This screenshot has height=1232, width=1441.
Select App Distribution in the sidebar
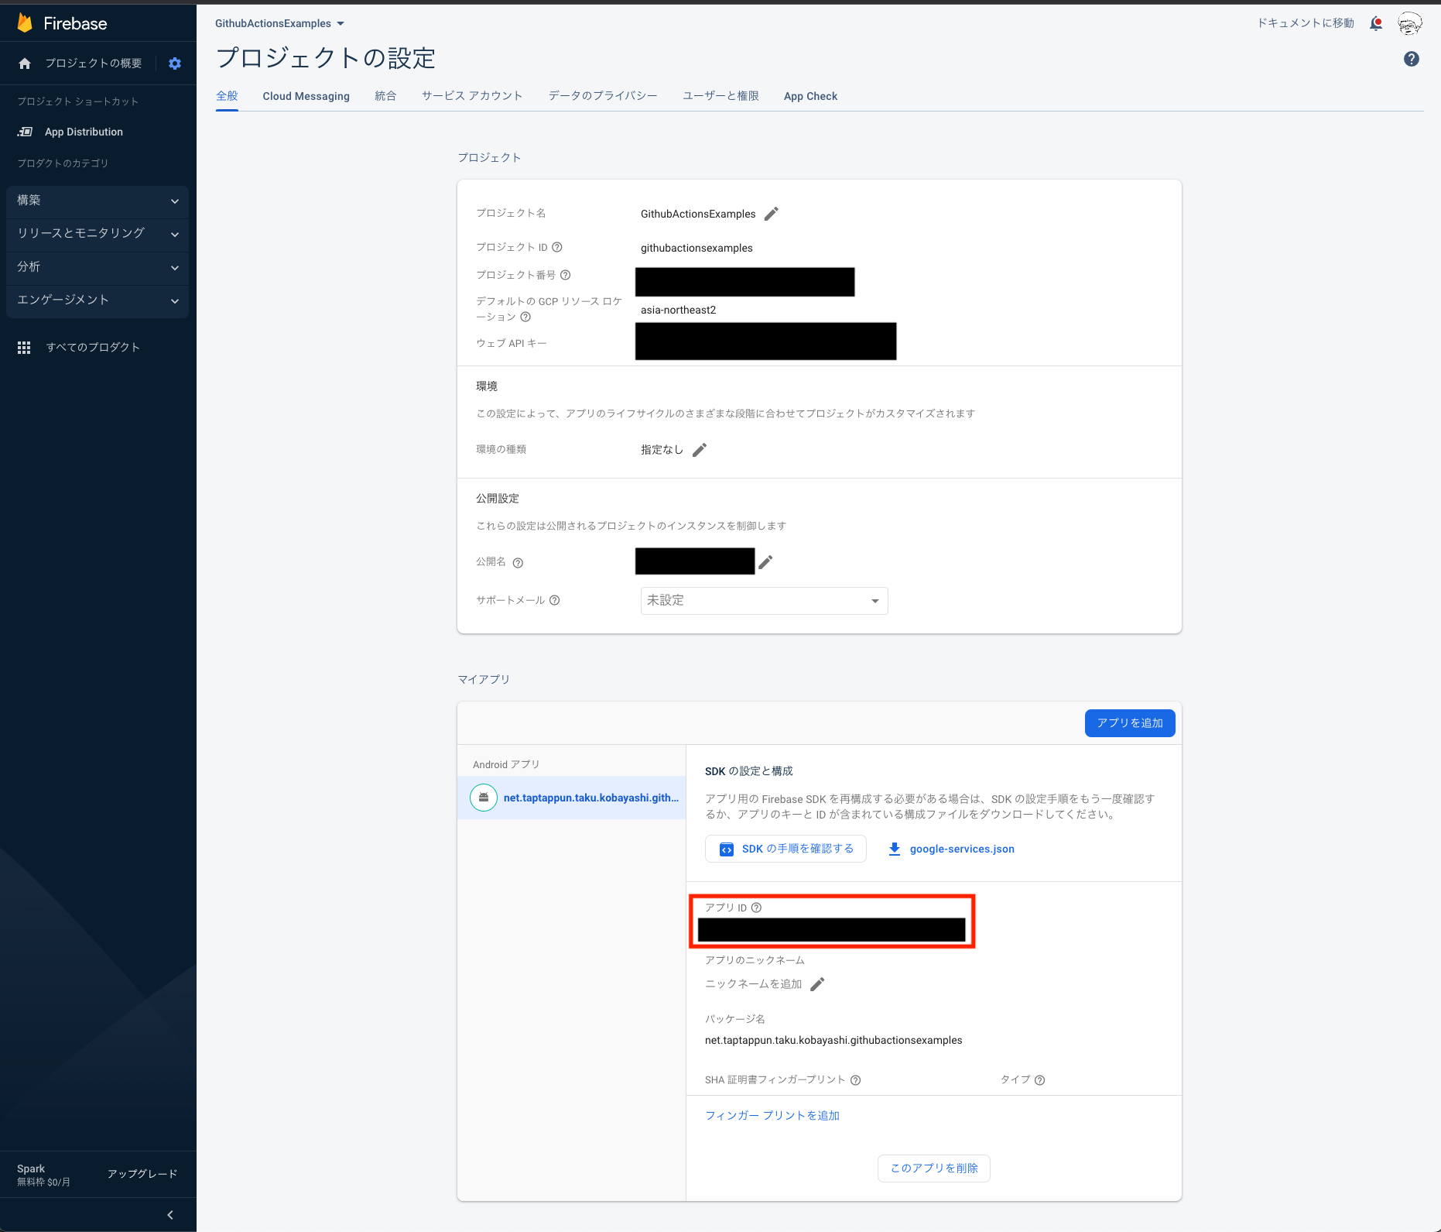click(x=84, y=131)
